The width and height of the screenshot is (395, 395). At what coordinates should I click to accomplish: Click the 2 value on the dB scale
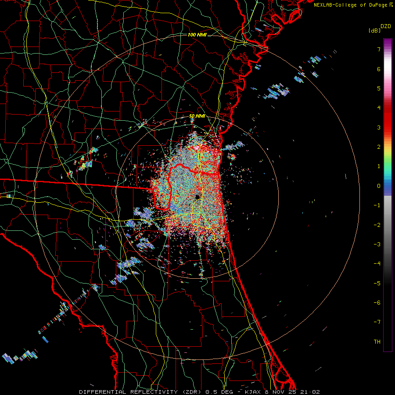click(379, 147)
